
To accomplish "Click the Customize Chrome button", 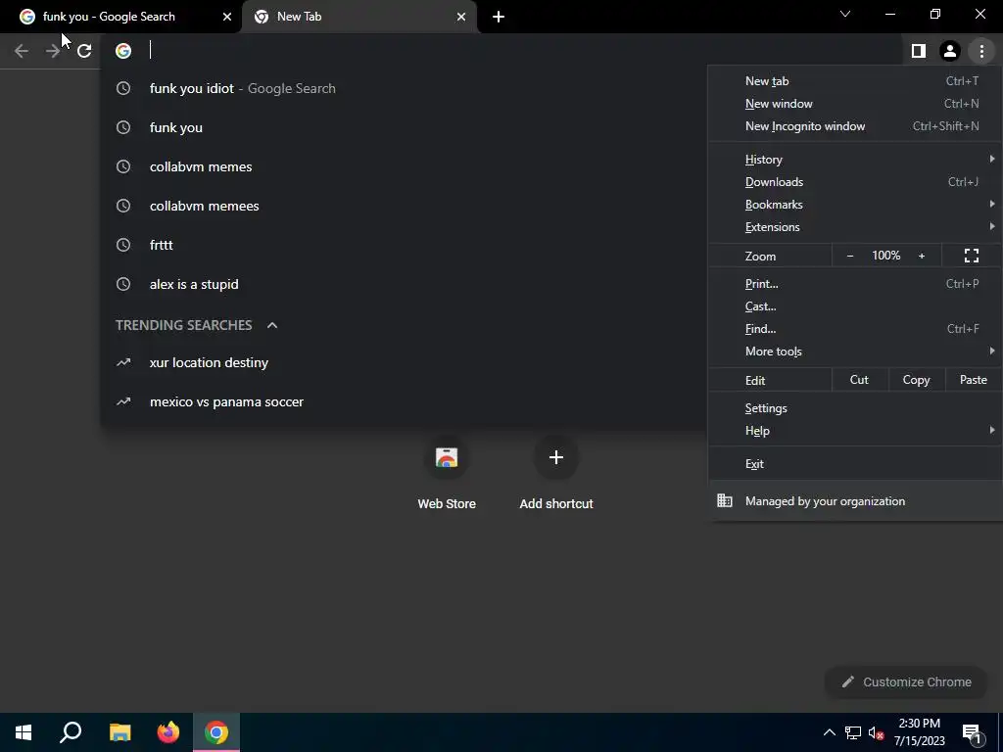I will [906, 681].
